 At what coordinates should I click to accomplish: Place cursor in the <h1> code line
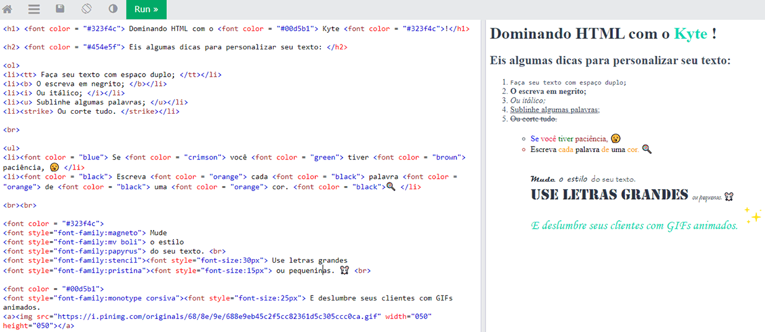point(236,28)
